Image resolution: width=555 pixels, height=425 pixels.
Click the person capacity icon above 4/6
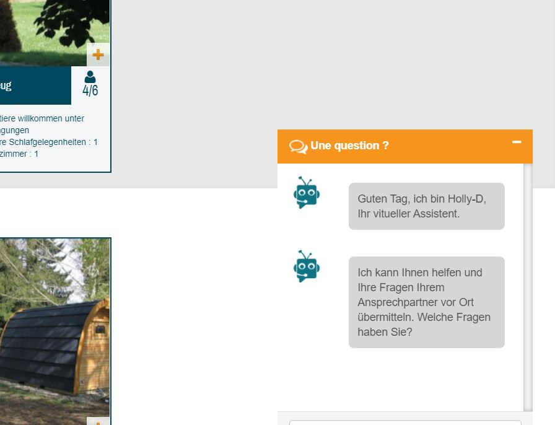90,77
